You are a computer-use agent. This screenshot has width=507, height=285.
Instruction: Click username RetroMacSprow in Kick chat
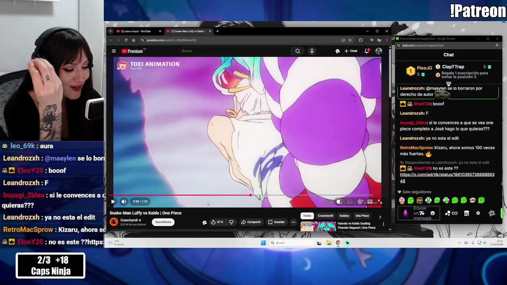pos(416,148)
